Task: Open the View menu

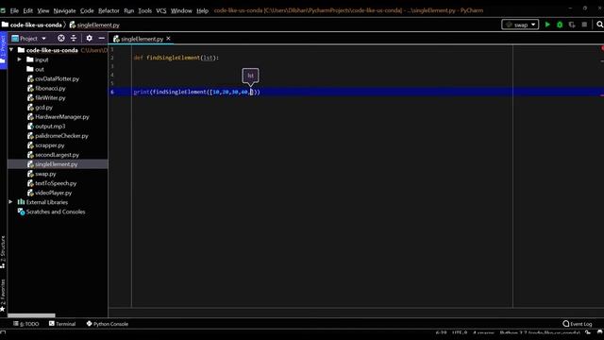Action: click(43, 10)
